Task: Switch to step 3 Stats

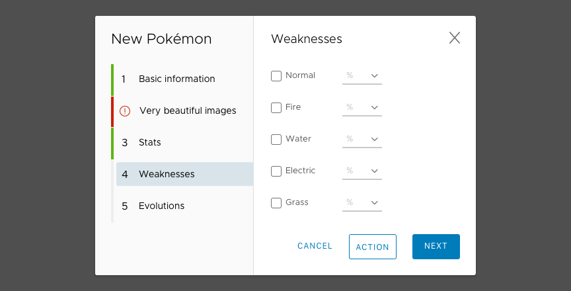Action: (150, 142)
